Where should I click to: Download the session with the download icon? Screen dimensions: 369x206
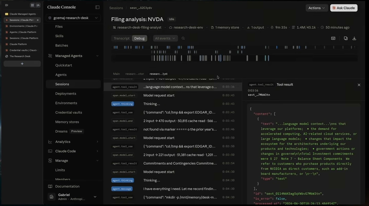[354, 38]
